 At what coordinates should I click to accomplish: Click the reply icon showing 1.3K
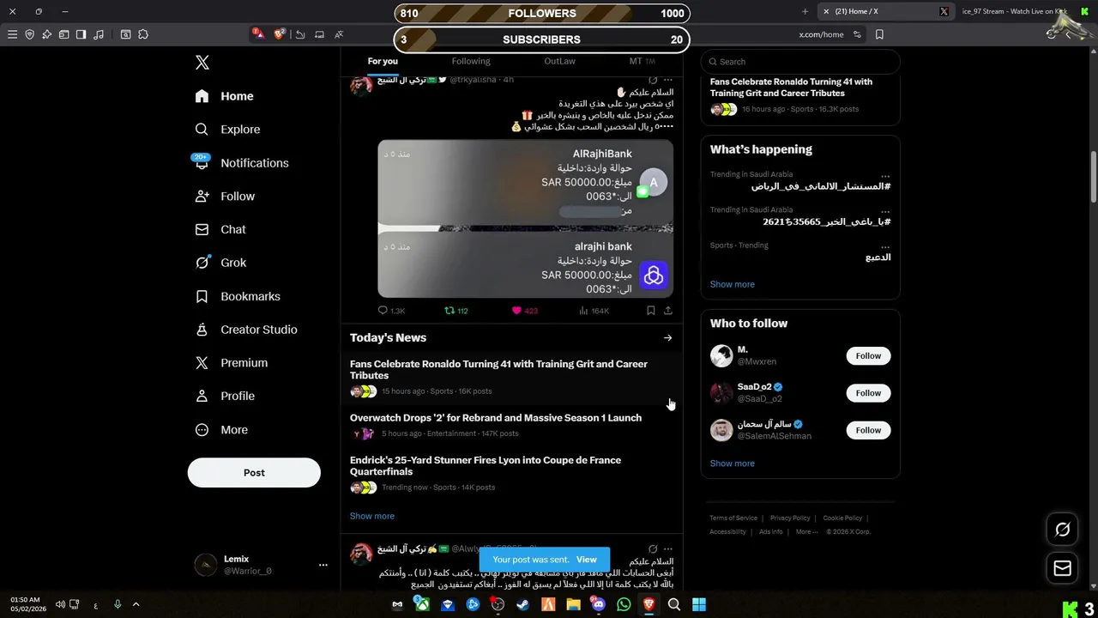click(x=383, y=311)
